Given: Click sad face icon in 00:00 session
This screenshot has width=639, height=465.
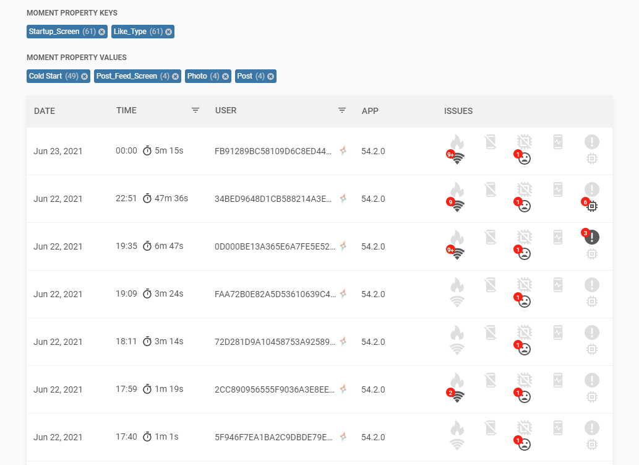Looking at the screenshot, I should coord(525,159).
